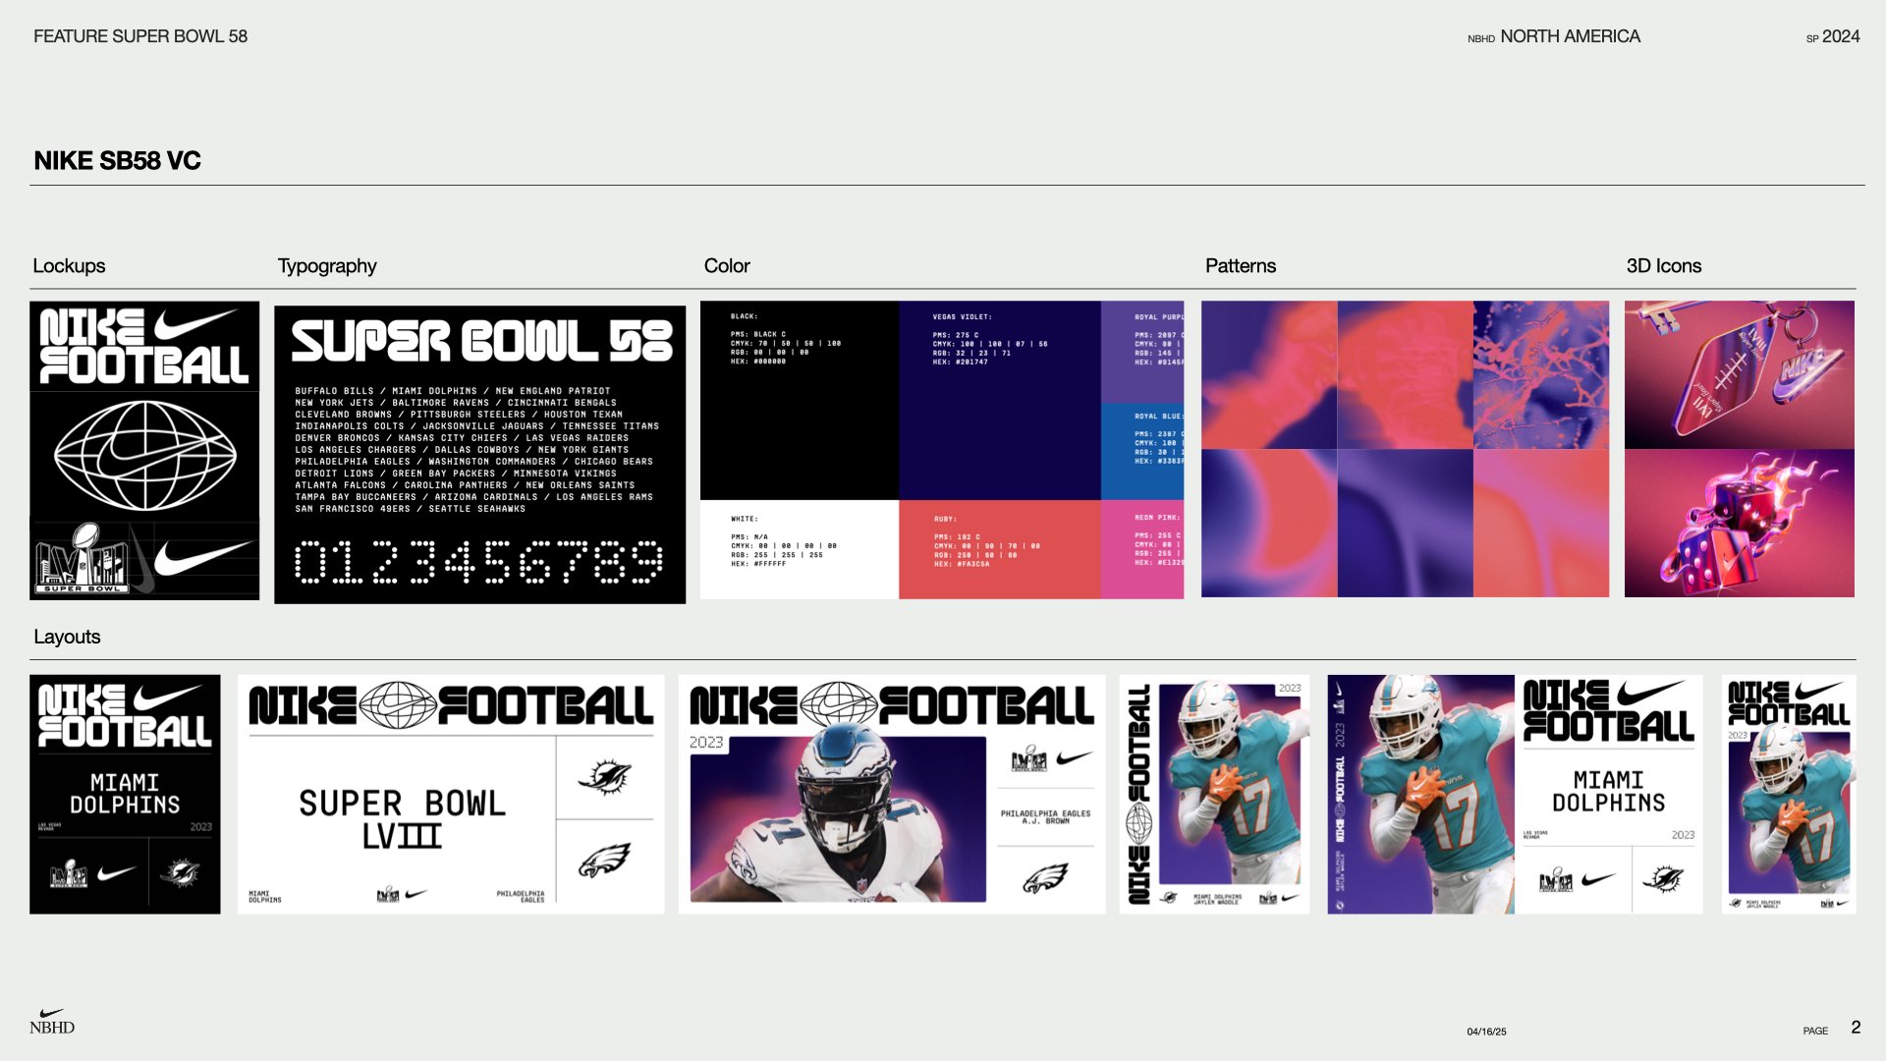1886x1061 pixels.
Task: Click Eagles logo below A.J. Brown caption
Action: (1045, 877)
